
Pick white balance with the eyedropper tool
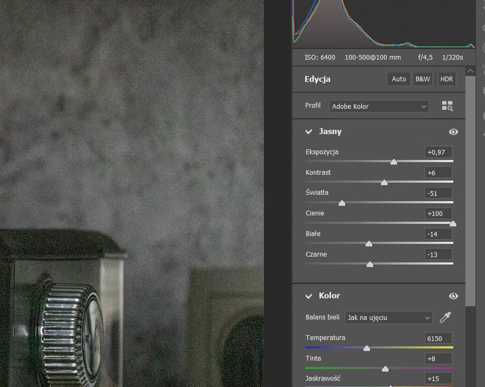445,317
